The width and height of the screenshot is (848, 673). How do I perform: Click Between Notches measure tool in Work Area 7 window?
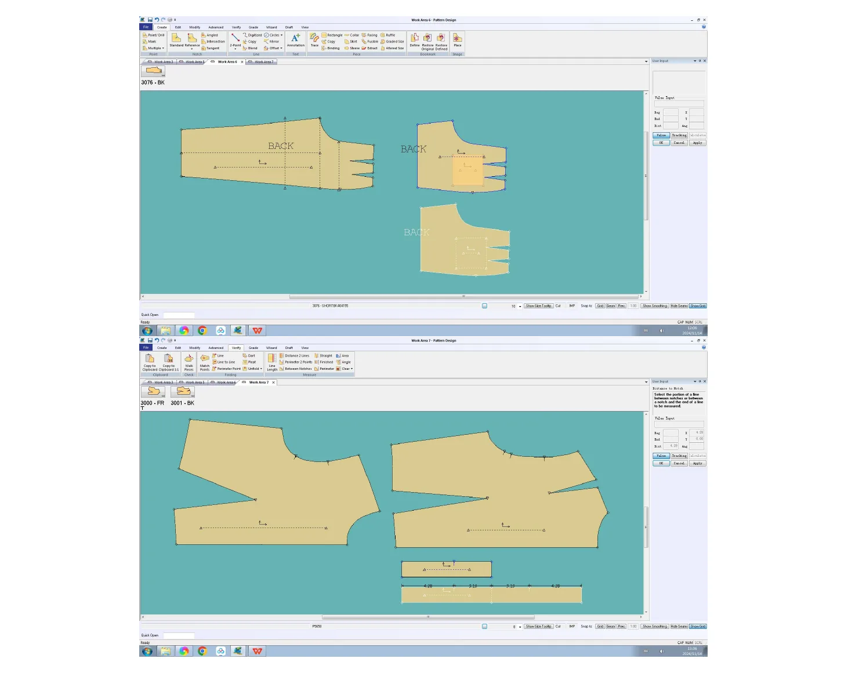coord(296,369)
